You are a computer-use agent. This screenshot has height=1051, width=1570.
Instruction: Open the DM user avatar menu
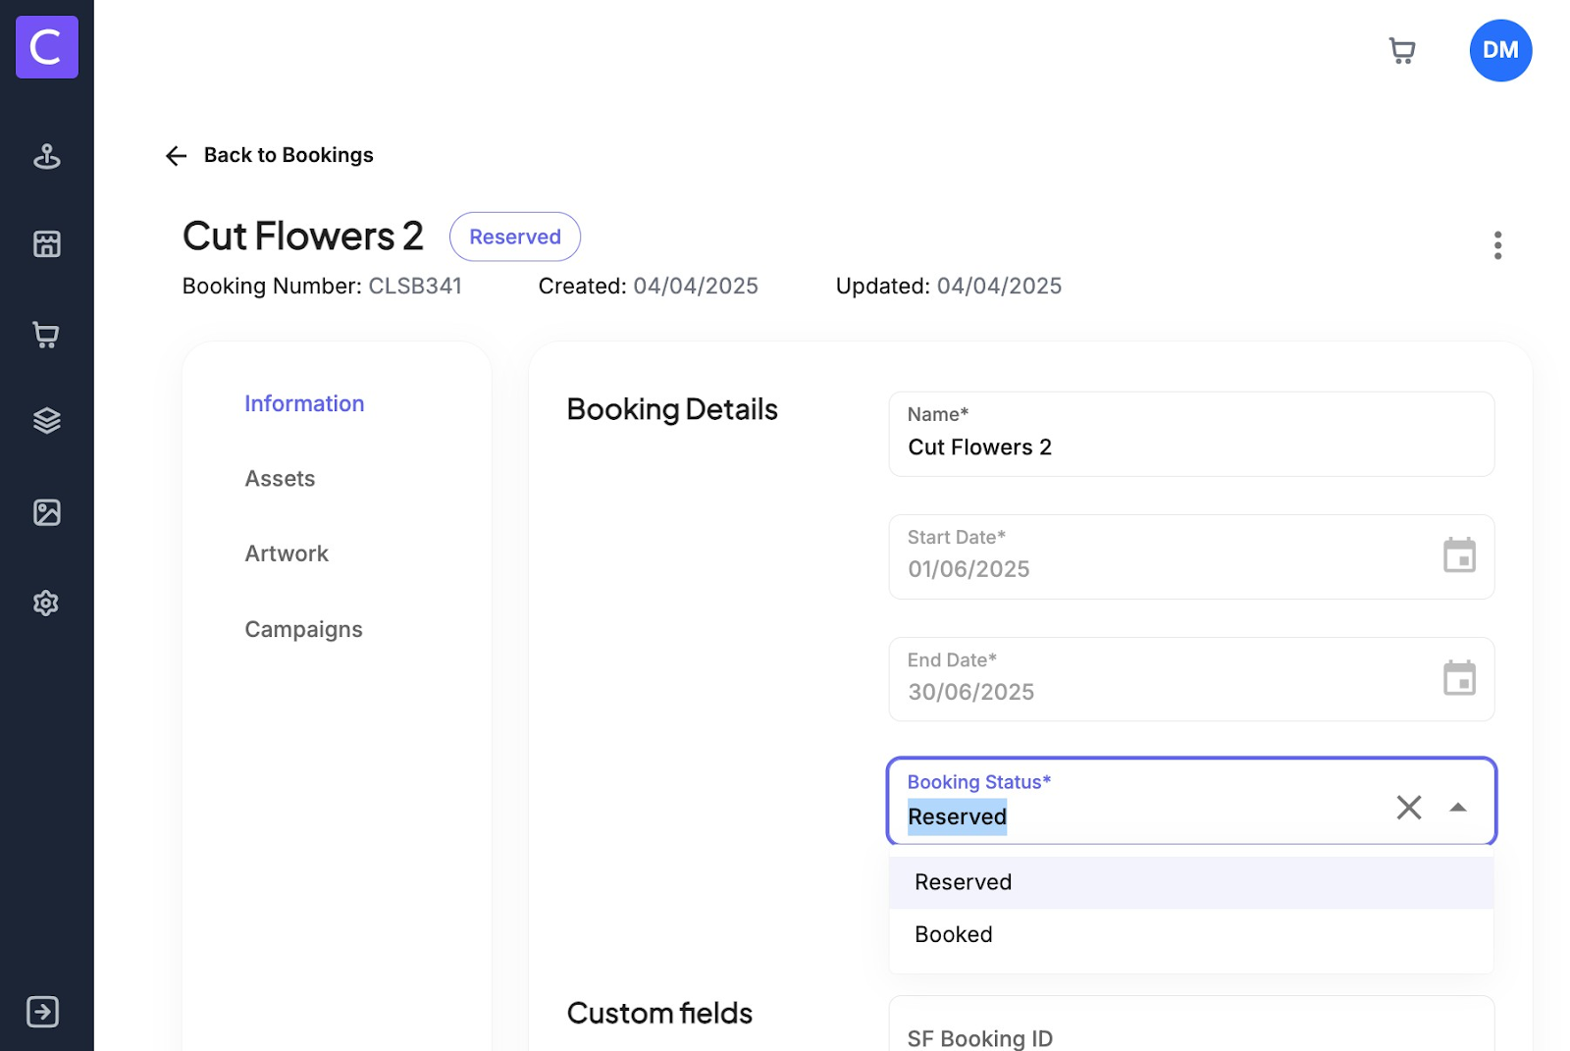click(x=1499, y=51)
